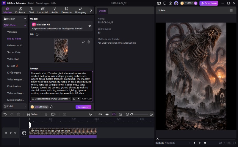This screenshot has width=238, height=147.
Task: Select Bild zu Video in sidebar
Action: [14, 39]
